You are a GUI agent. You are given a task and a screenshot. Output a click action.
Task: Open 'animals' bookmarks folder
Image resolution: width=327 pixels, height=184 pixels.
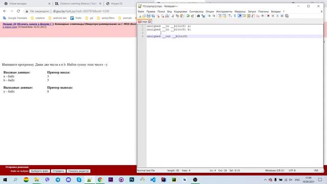tap(125, 18)
